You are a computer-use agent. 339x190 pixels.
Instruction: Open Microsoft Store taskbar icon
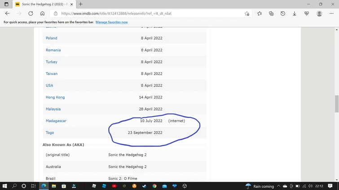pyautogui.click(x=64, y=186)
